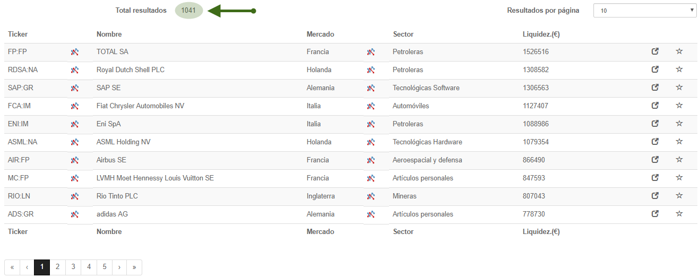Click the filter icon beside market Inglaterra

370,196
